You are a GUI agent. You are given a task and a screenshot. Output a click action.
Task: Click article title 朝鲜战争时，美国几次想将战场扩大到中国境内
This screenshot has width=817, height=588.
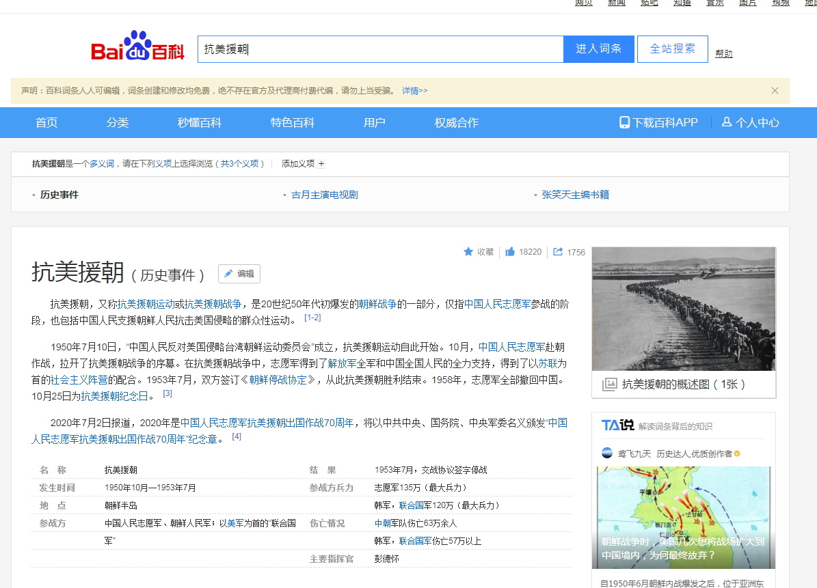(683, 548)
